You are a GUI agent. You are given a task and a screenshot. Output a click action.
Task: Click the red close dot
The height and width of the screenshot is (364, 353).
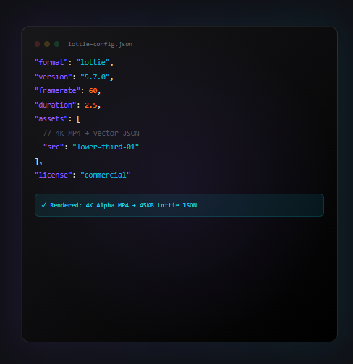pos(37,44)
